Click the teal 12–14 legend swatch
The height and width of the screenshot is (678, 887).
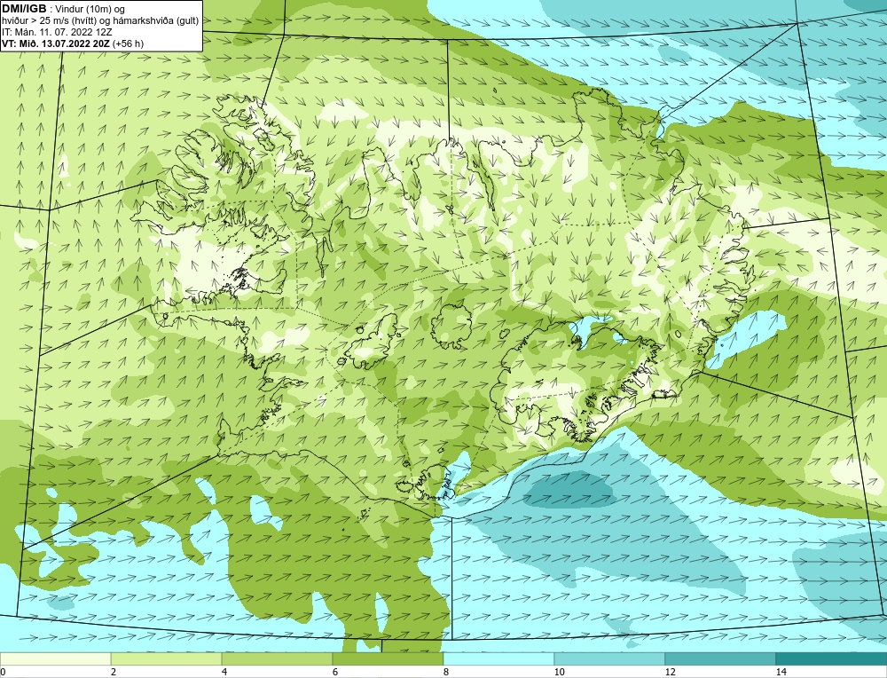pos(720,658)
